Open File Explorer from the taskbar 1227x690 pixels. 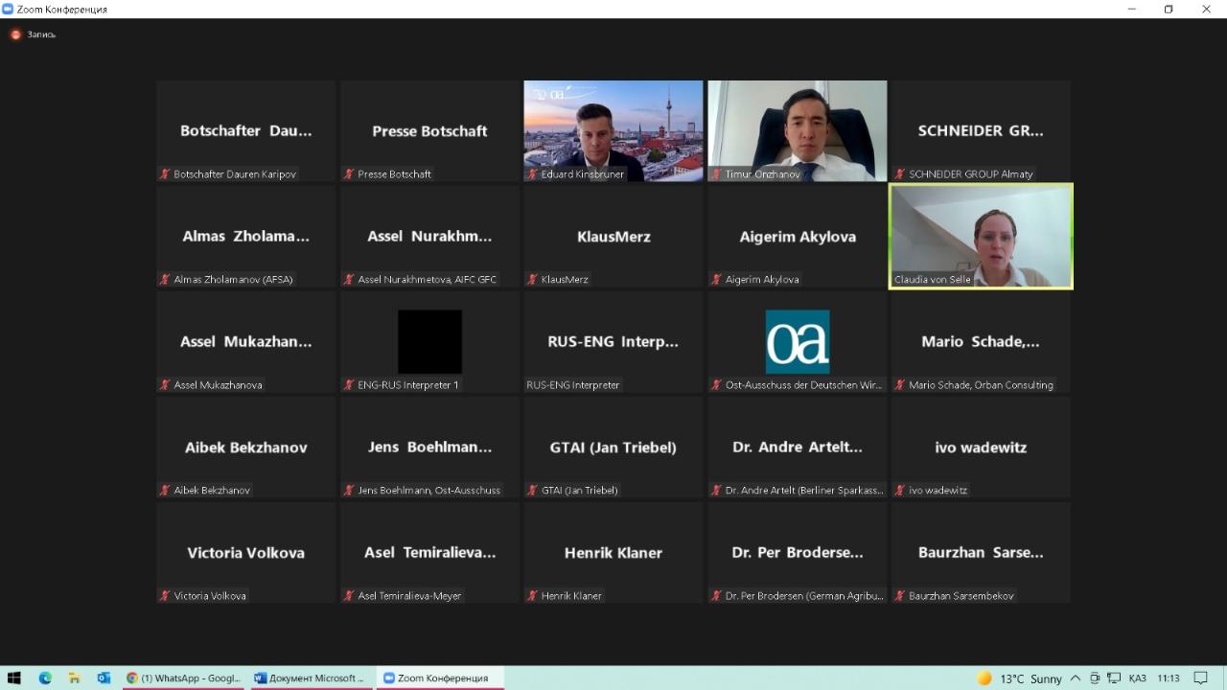point(74,678)
